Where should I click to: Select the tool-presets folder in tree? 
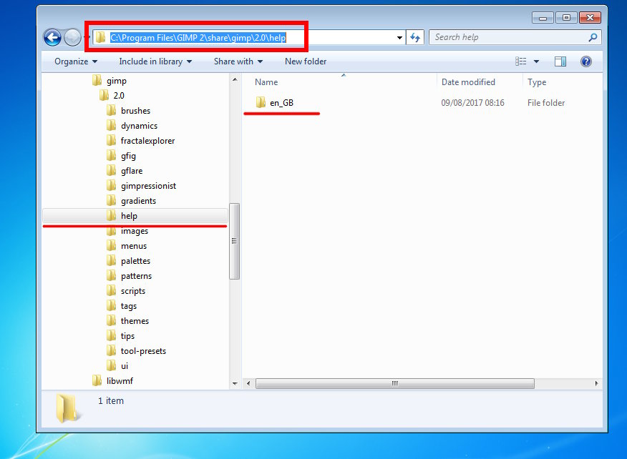tap(143, 351)
